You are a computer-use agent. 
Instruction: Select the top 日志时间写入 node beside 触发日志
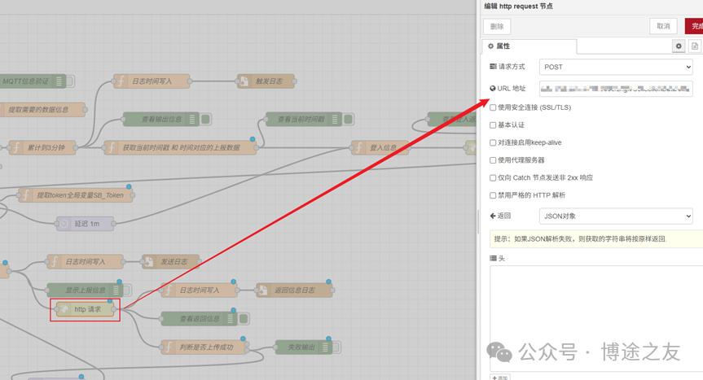coord(152,81)
